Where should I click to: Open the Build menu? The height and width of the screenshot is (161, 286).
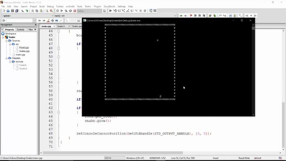(42, 6)
